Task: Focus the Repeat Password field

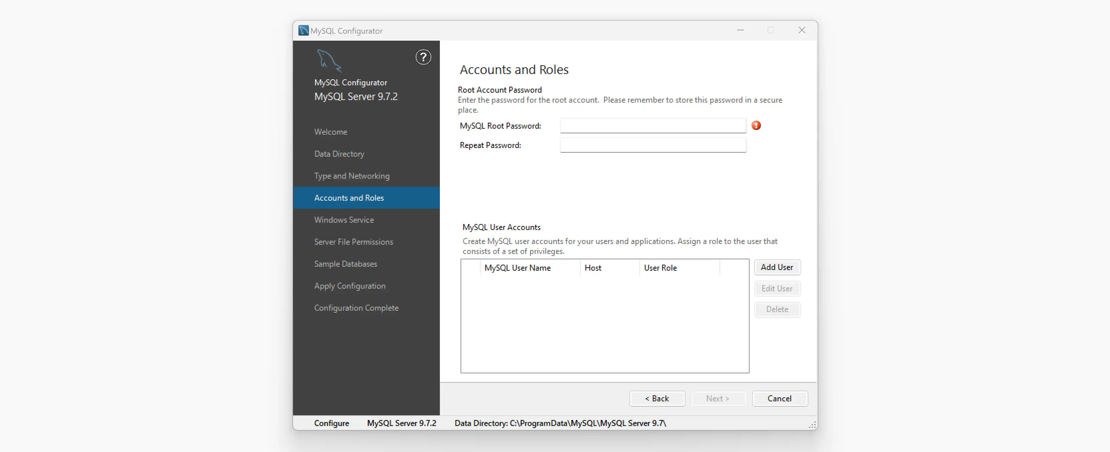Action: click(x=653, y=145)
